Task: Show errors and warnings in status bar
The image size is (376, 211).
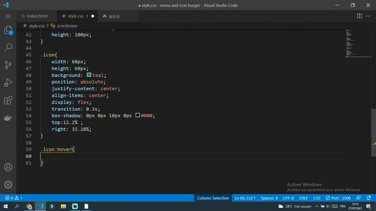Action: (x=14, y=198)
